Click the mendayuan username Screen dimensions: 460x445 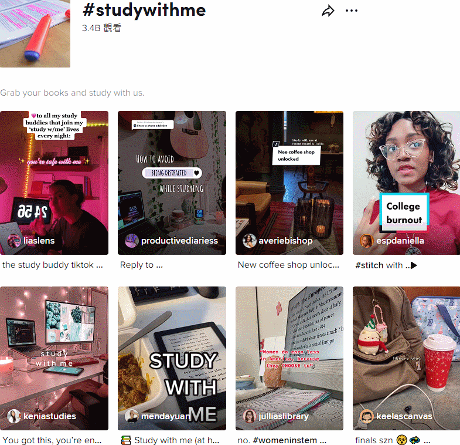tap(166, 416)
